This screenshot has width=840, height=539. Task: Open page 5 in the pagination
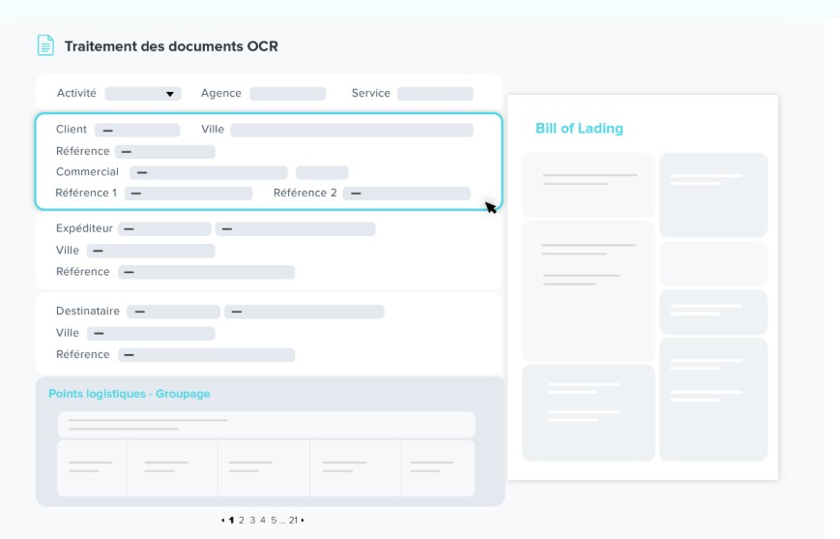tap(273, 521)
